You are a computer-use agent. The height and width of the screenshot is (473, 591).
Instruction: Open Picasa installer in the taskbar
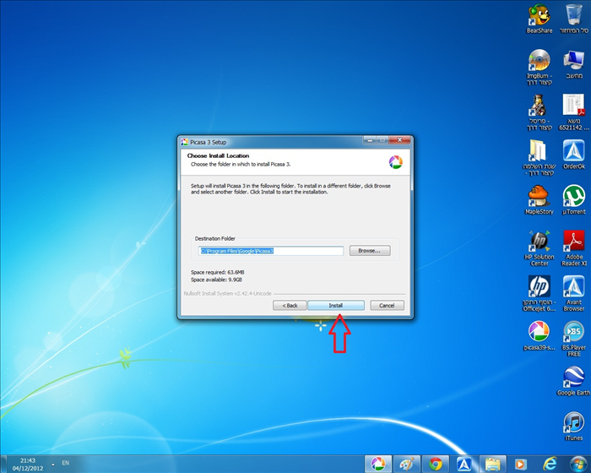378,463
